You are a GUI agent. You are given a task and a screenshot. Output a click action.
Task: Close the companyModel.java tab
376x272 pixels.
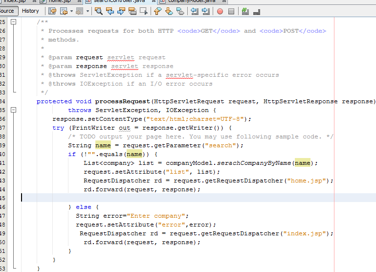coord(224,1)
